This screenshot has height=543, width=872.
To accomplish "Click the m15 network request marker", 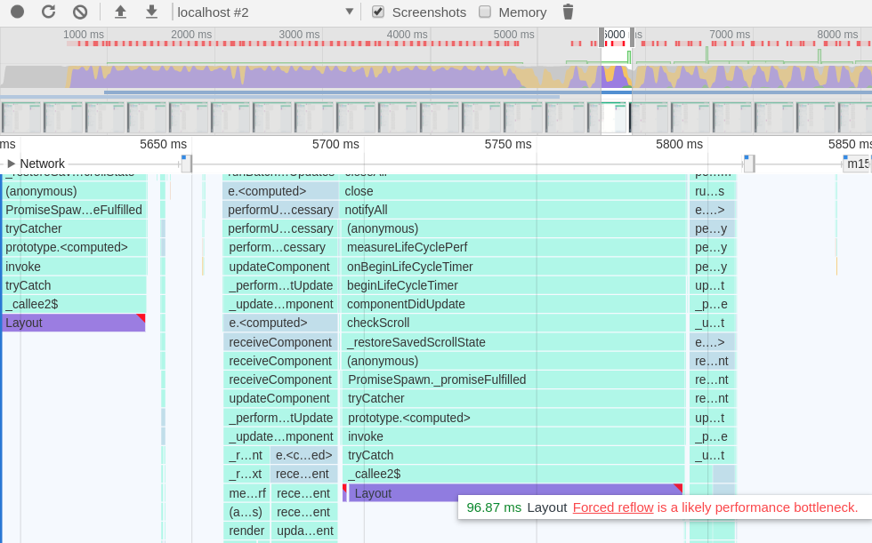I will (857, 164).
